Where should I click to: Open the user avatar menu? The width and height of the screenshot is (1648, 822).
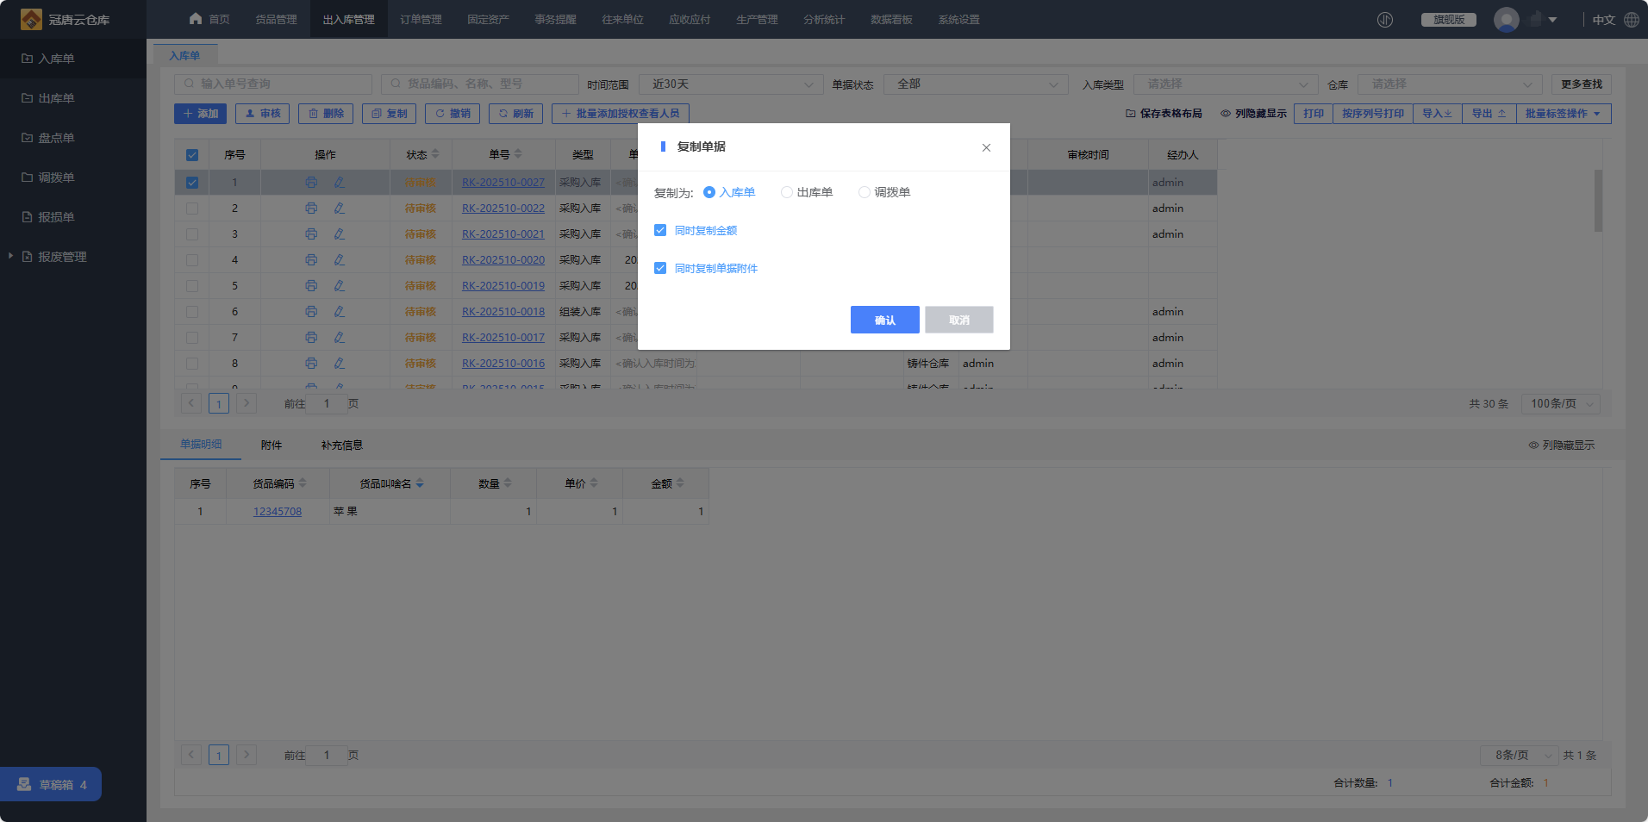tap(1507, 20)
